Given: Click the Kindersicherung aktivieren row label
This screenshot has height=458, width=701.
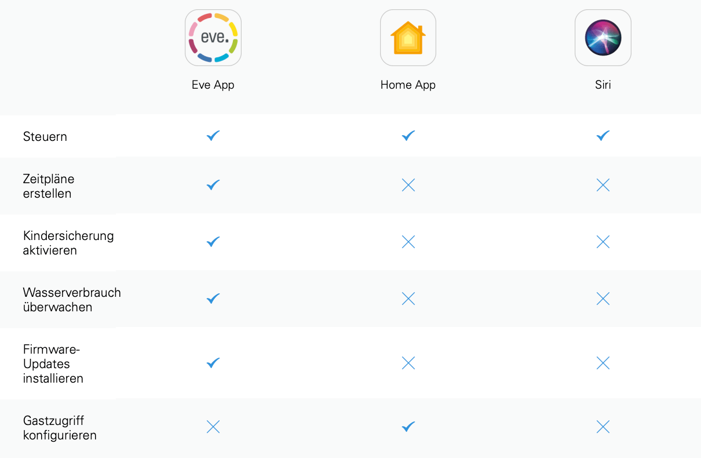Looking at the screenshot, I should click(68, 243).
